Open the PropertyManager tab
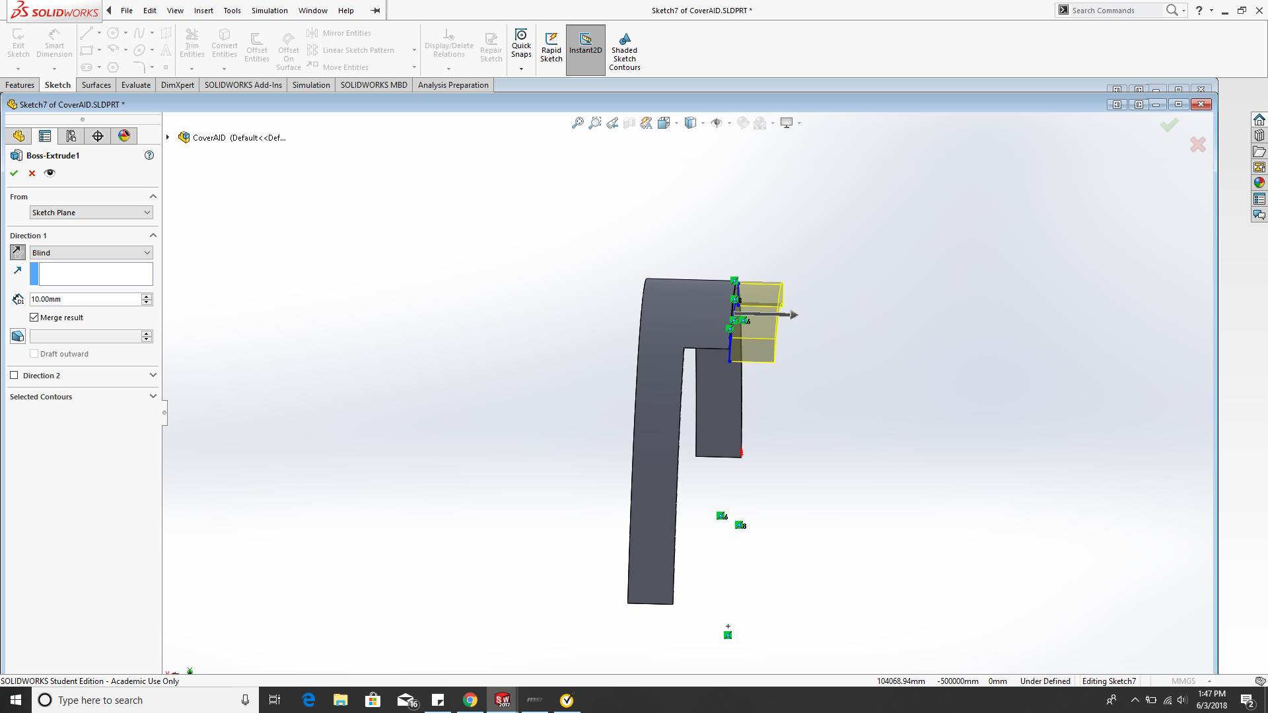Viewport: 1268px width, 713px height. (x=45, y=136)
